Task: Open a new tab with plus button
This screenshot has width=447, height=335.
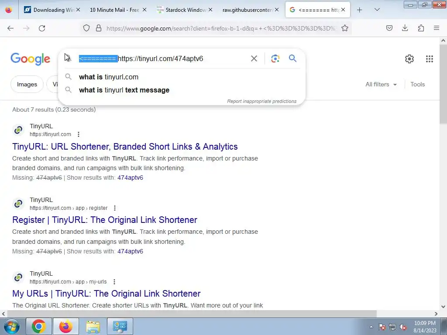Action: (x=360, y=10)
